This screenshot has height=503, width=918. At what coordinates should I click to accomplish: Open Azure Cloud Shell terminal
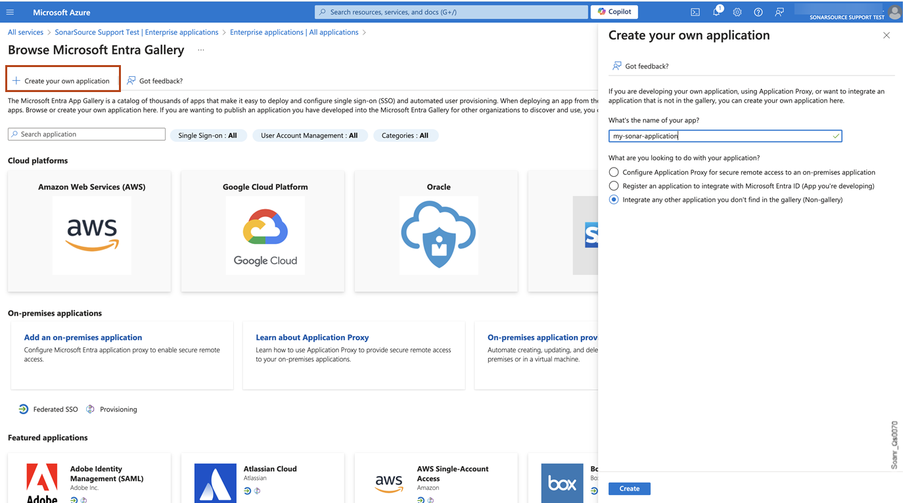click(695, 12)
